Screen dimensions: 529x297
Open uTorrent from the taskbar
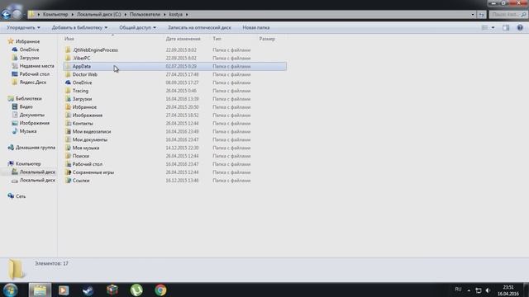tap(136, 290)
